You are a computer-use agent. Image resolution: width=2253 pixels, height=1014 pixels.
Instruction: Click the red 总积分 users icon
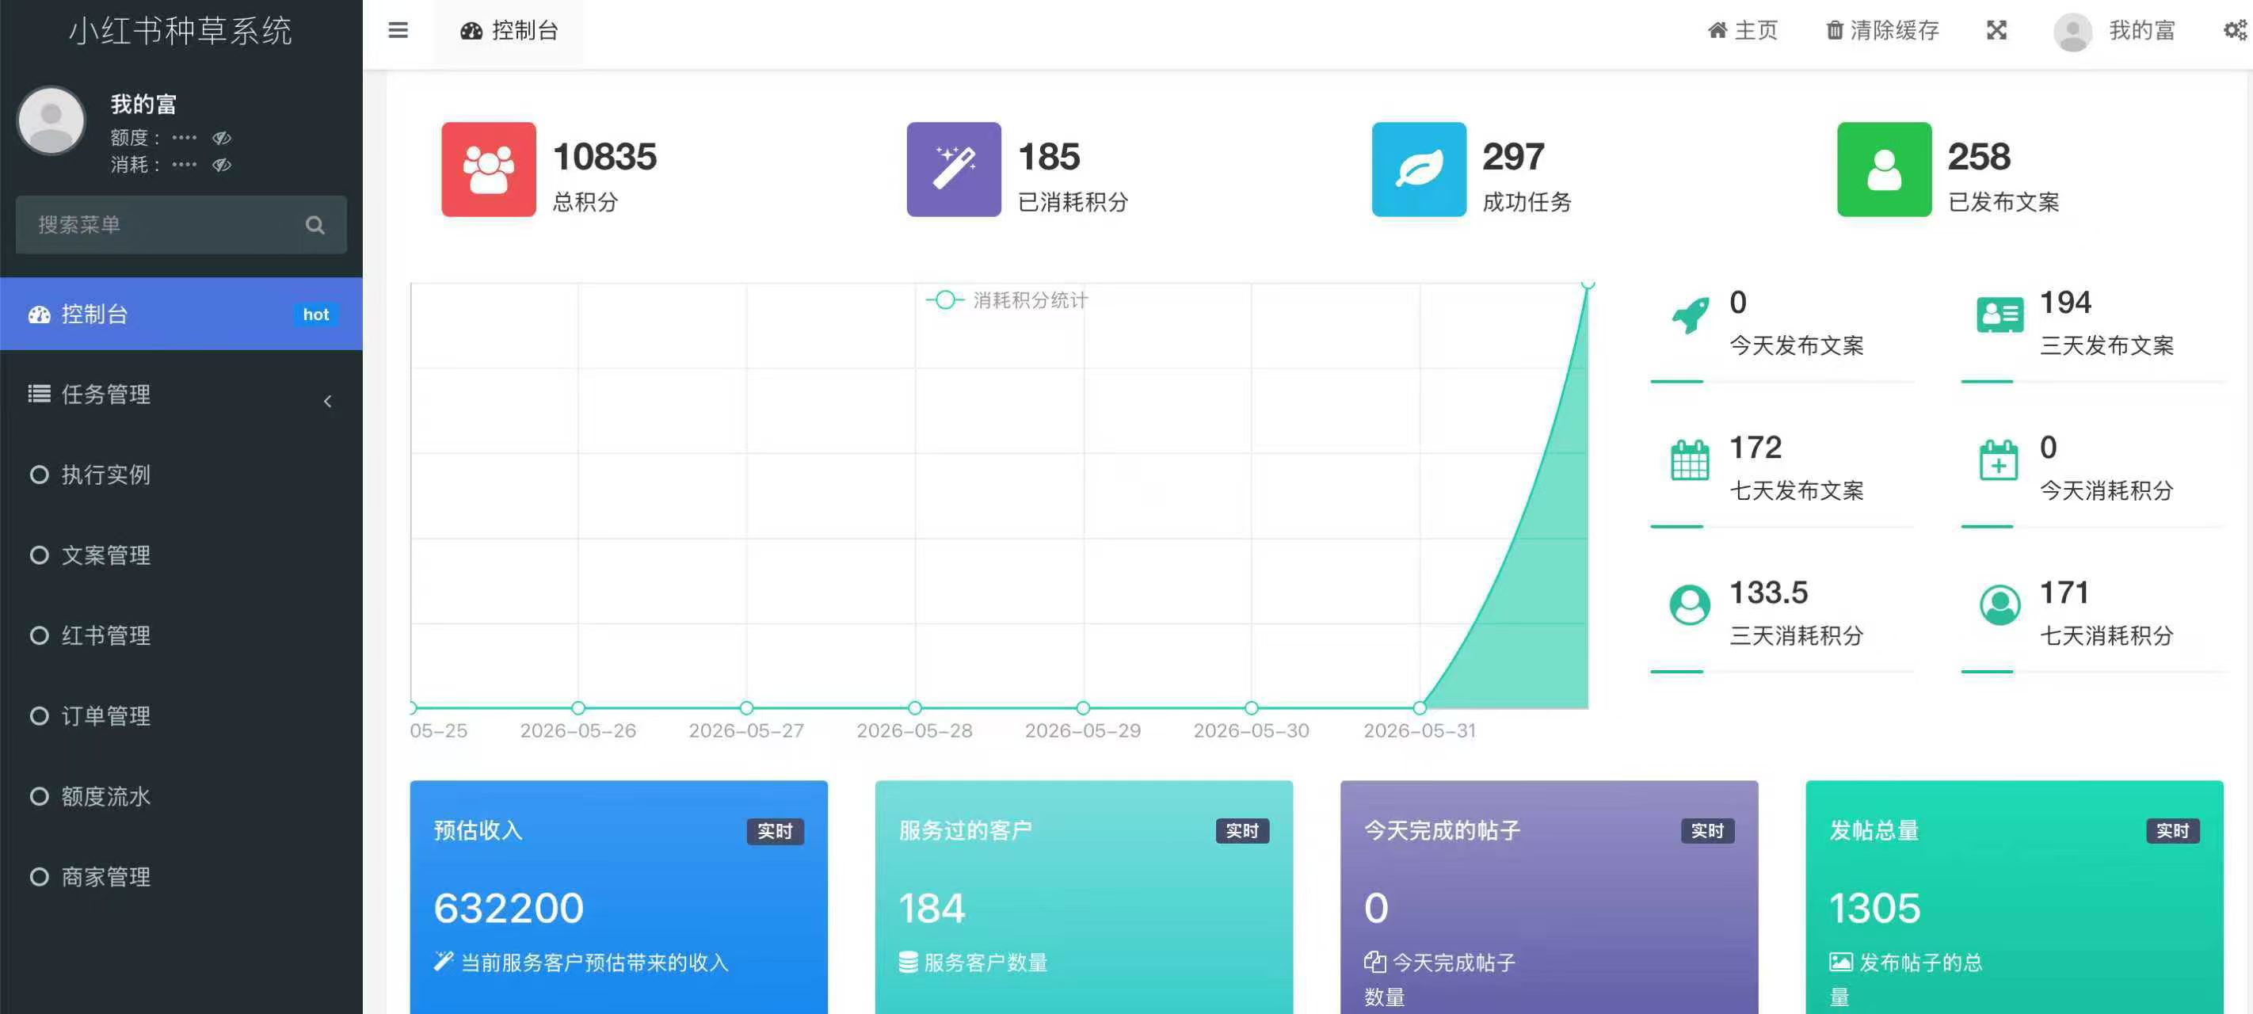tap(488, 169)
